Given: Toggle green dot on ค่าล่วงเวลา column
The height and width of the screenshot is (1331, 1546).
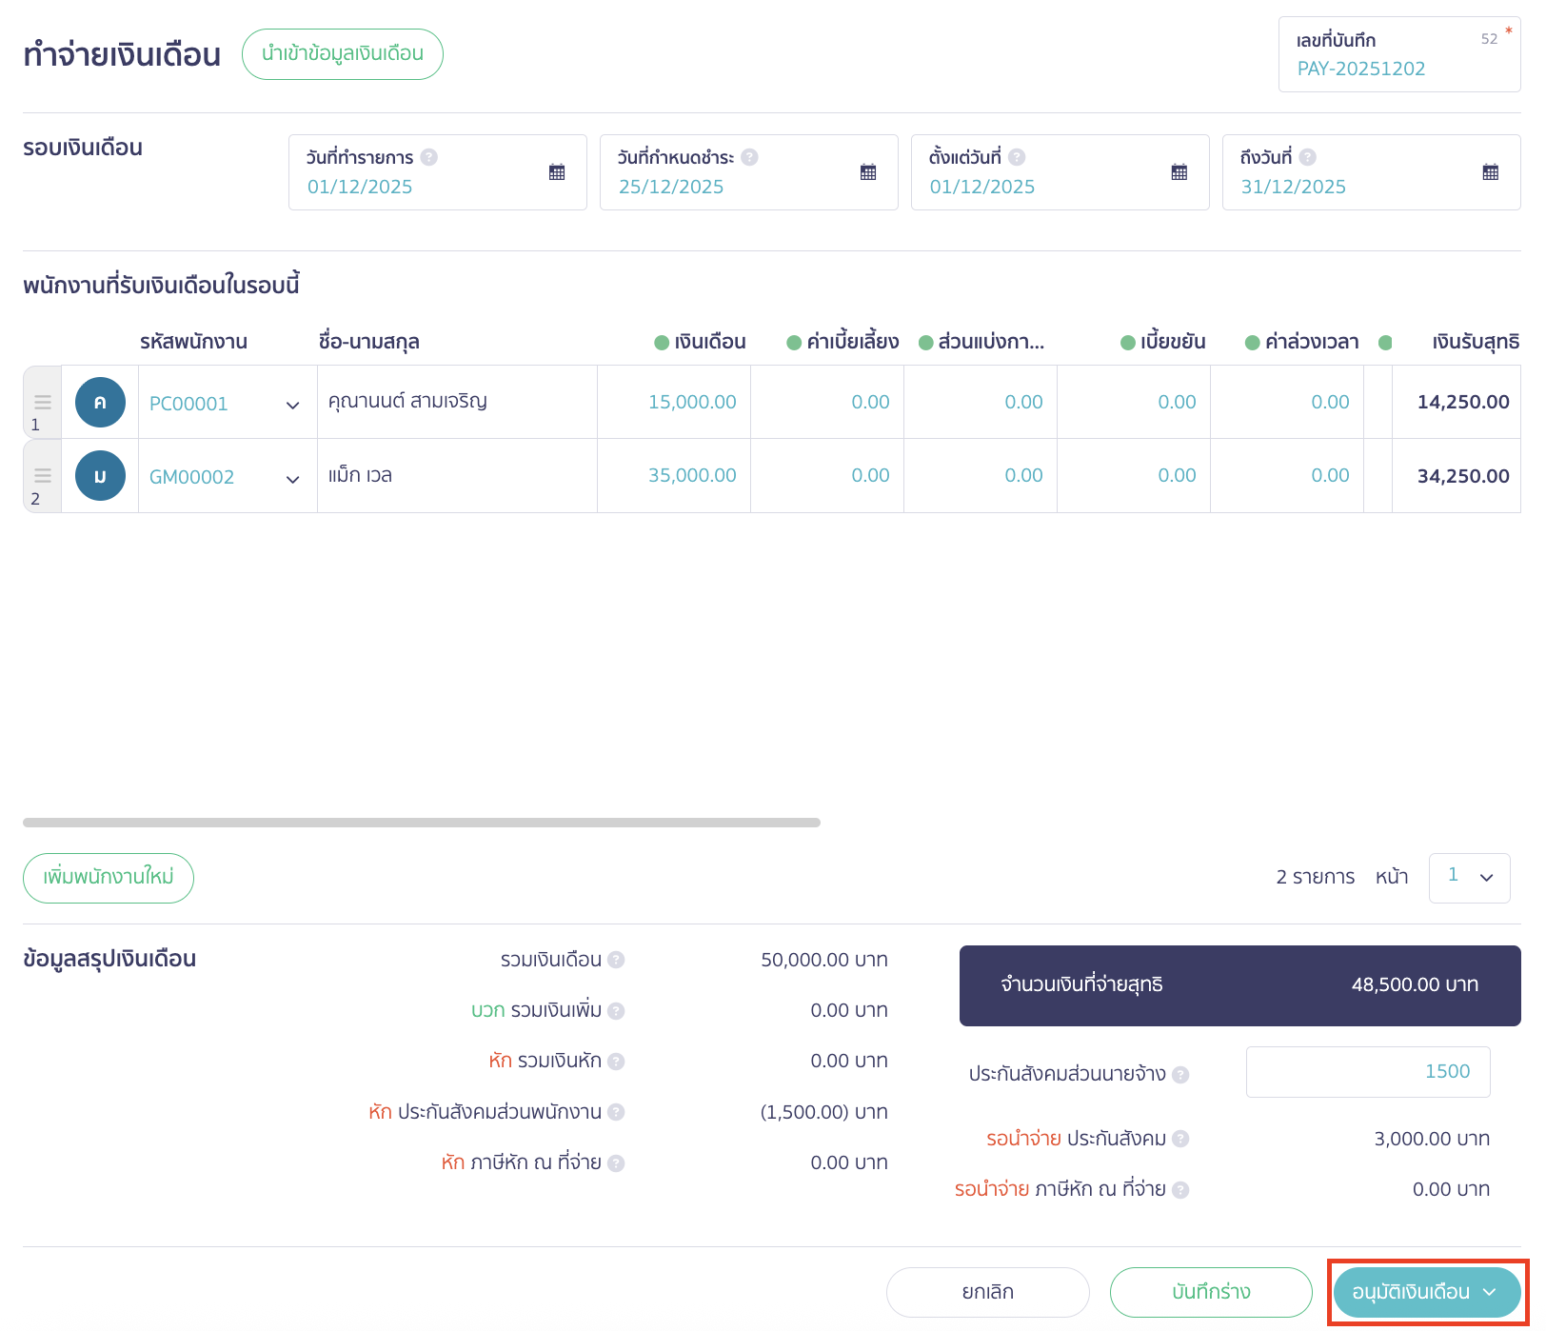Looking at the screenshot, I should pos(1253,343).
